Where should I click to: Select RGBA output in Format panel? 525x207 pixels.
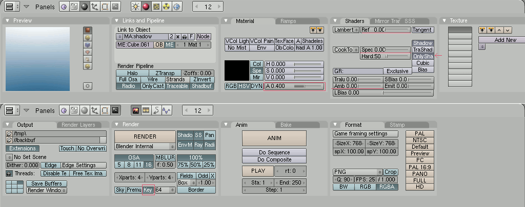coord(387,187)
